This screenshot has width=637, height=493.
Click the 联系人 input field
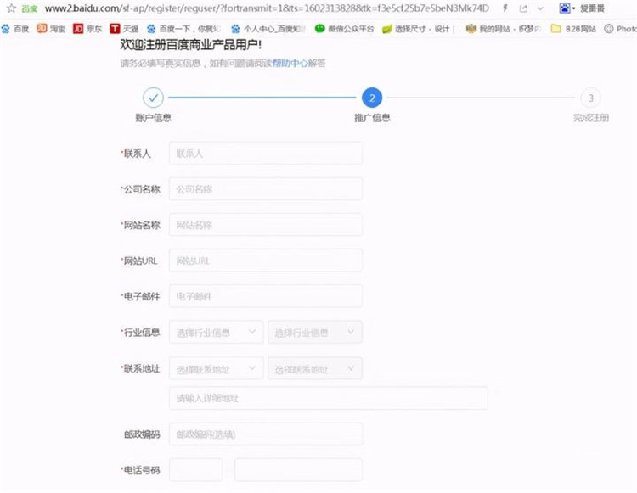[x=265, y=154]
